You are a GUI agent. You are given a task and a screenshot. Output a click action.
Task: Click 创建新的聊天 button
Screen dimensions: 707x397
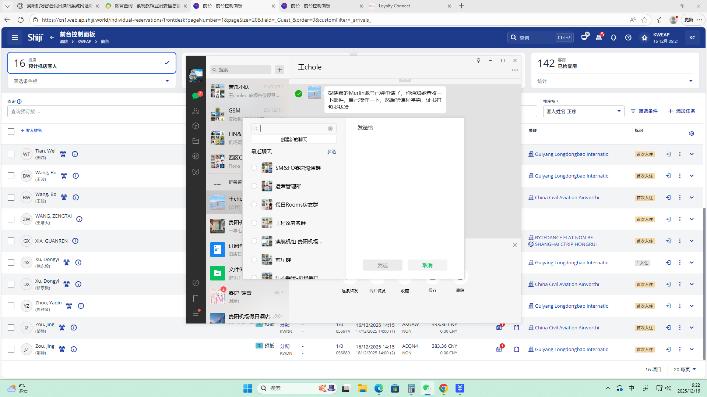click(x=293, y=139)
